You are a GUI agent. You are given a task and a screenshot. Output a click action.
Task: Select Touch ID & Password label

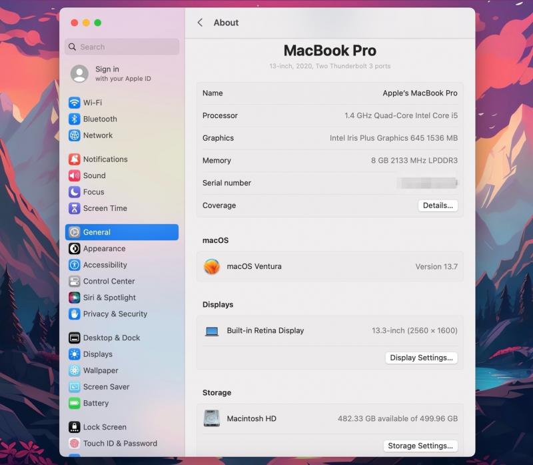pos(121,443)
